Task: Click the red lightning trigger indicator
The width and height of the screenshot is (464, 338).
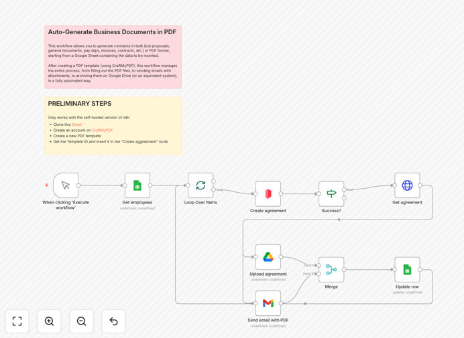Action: [x=47, y=185]
